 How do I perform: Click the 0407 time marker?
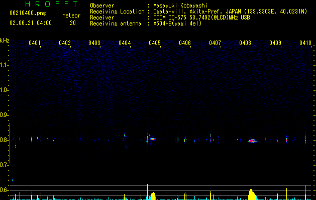coord(215,43)
